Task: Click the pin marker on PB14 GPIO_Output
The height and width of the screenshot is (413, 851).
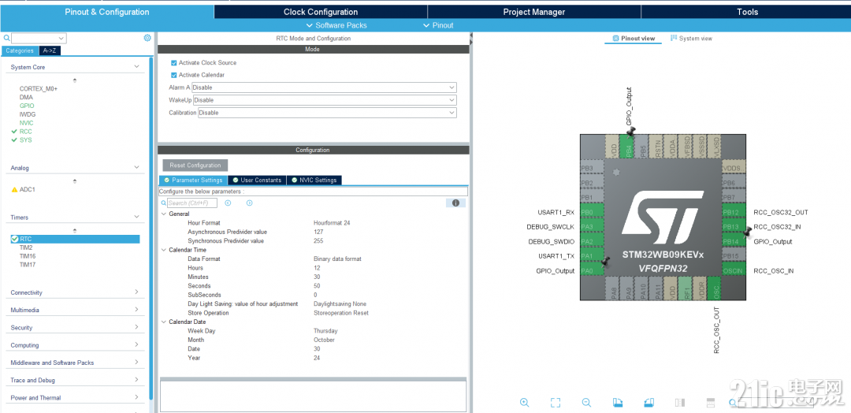Action: (x=747, y=233)
